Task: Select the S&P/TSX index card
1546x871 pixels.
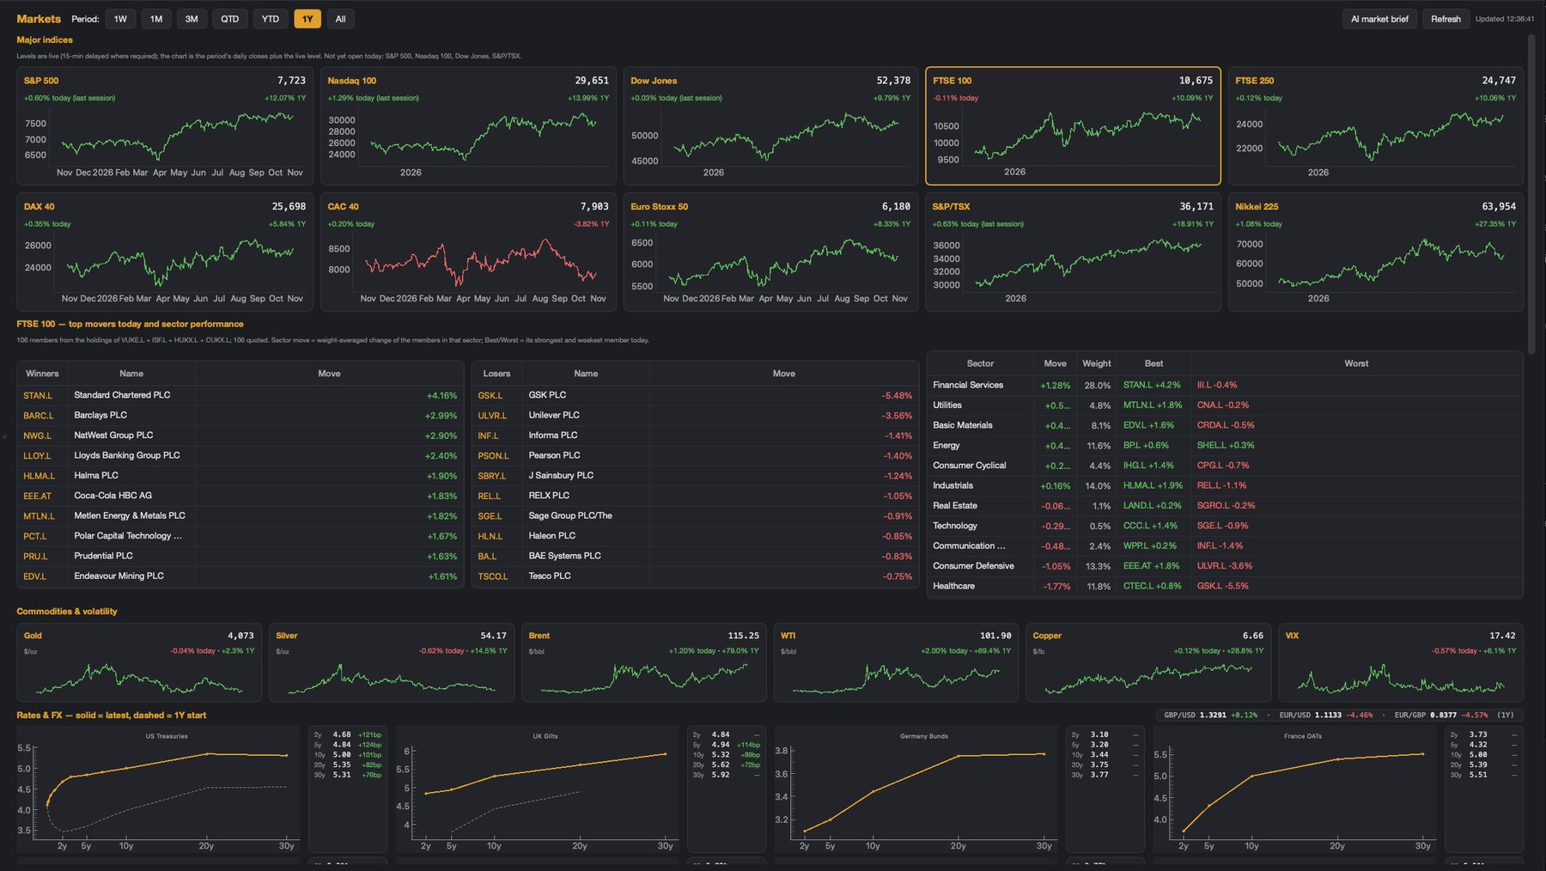Action: 1073,252
